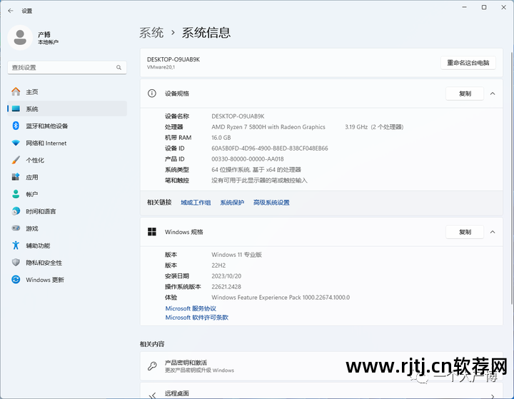Copy Windows specs with Windows 规格 复制 button

coord(465,232)
